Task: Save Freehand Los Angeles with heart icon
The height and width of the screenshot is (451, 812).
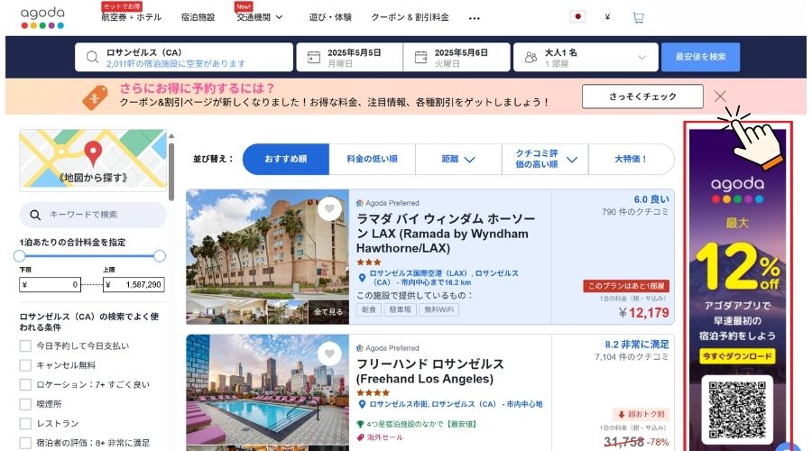Action: tap(329, 354)
